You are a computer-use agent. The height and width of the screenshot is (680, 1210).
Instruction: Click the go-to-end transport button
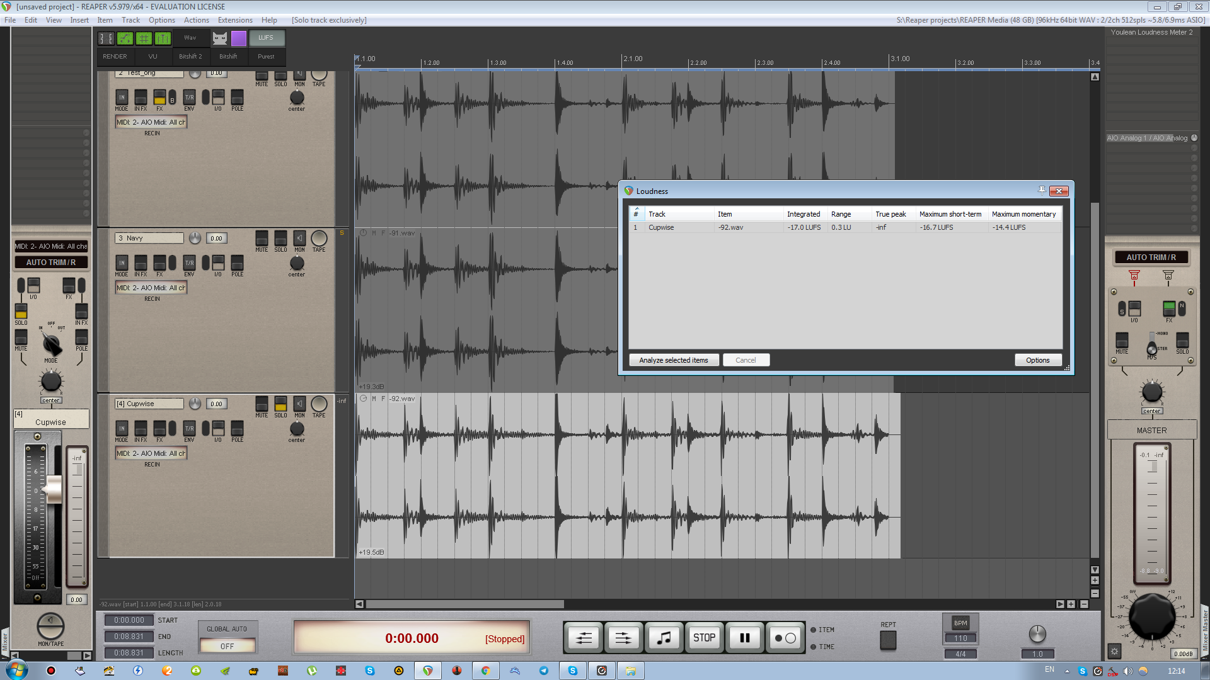(x=623, y=638)
